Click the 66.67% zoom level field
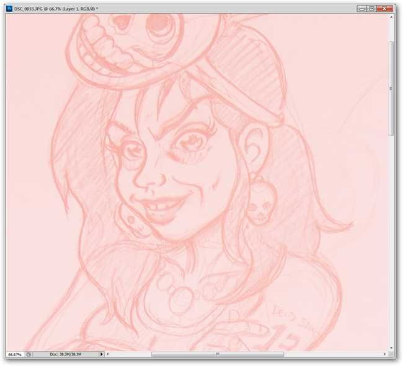Screen dimensions: 403x366 click(15, 354)
